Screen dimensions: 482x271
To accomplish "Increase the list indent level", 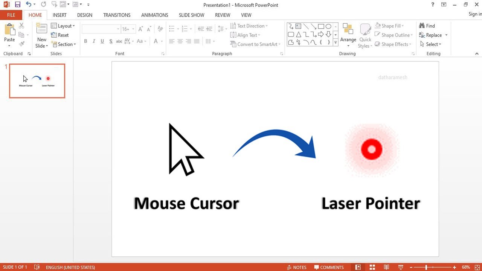I will 209,29.
